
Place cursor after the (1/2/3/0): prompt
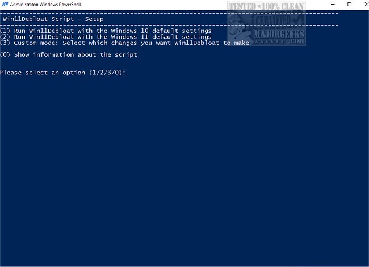click(128, 73)
